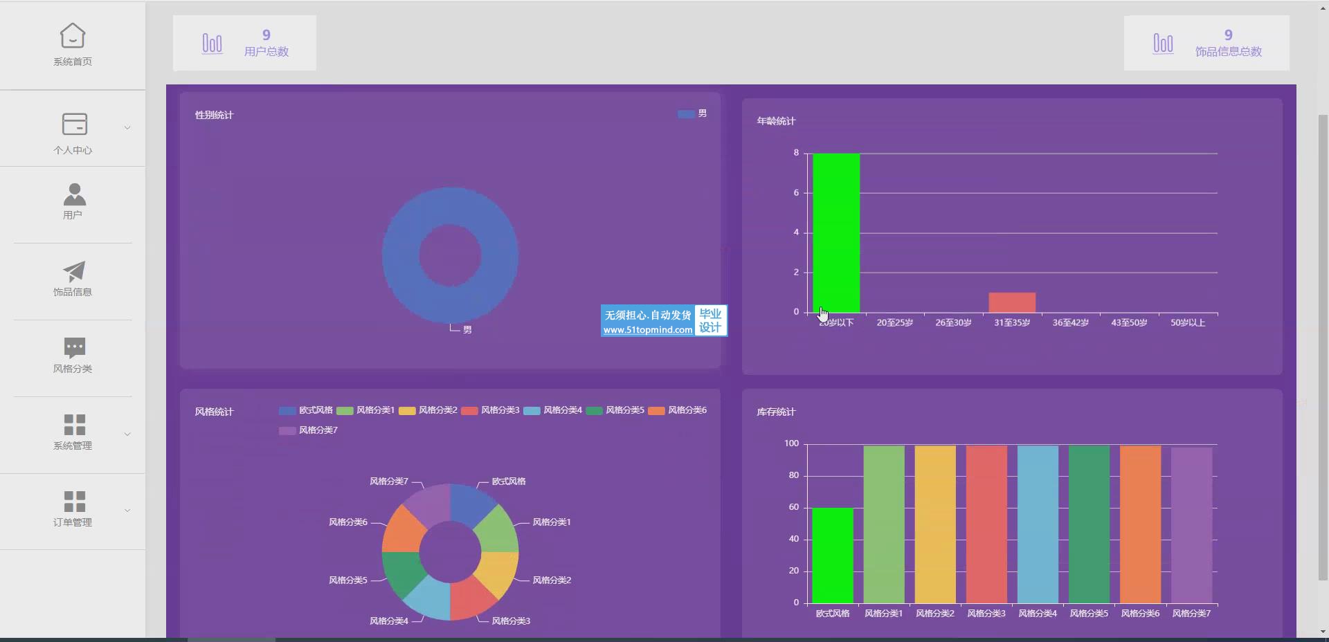Click the vertical page scrollbar
The image size is (1329, 642).
coord(1323,346)
